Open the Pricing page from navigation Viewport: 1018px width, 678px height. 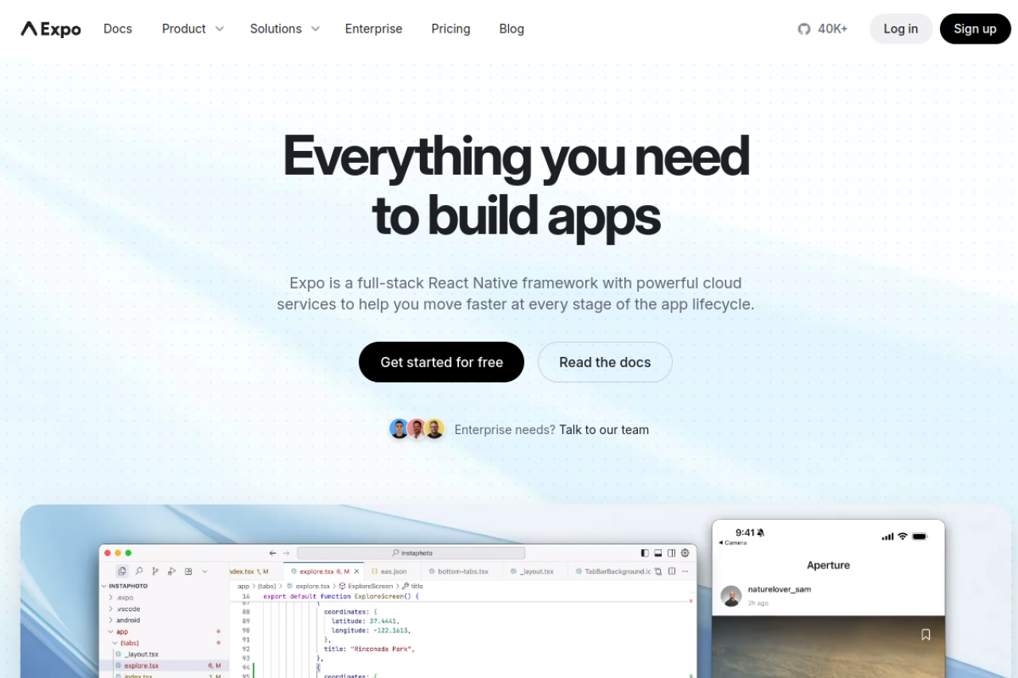pos(450,29)
